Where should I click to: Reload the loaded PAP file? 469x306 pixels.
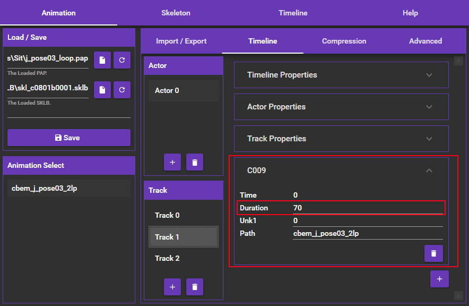click(x=122, y=60)
